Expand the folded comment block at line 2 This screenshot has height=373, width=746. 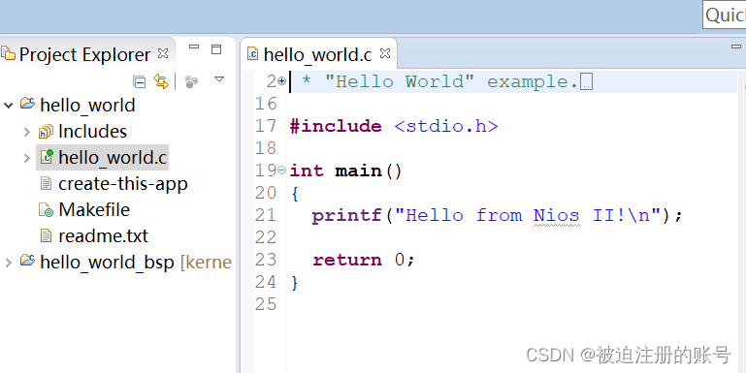click(x=281, y=81)
